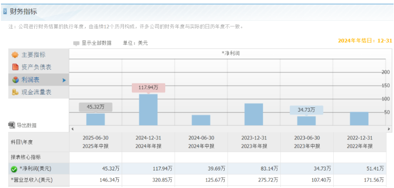Click the 2023-12-31 net profit bar
Screen dimensions: 394x188
pos(254,114)
